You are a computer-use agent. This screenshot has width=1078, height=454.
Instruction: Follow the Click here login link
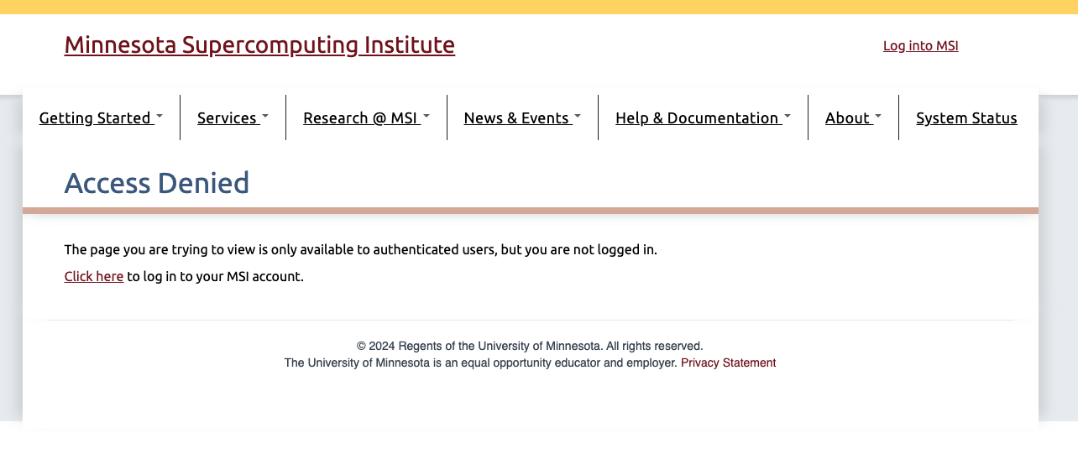(94, 277)
